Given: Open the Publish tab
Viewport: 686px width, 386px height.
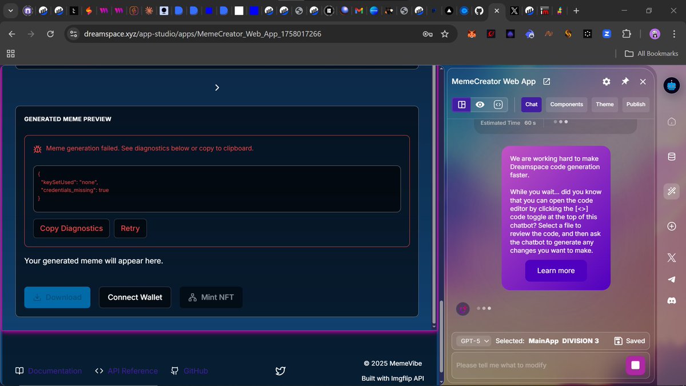Looking at the screenshot, I should [636, 104].
